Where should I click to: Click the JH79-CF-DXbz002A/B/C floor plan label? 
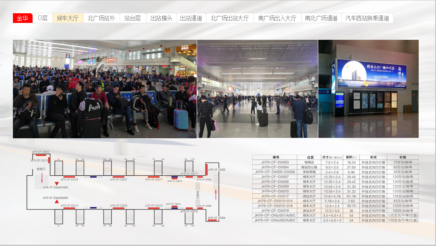pos(56,198)
